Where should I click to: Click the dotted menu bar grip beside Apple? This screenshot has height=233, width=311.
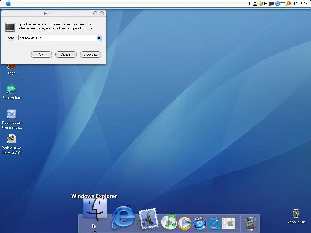click(18, 3)
